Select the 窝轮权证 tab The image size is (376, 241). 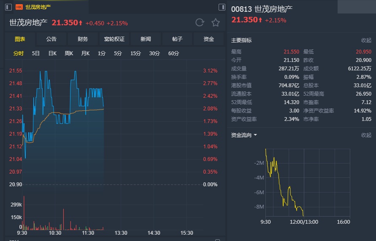coord(114,39)
